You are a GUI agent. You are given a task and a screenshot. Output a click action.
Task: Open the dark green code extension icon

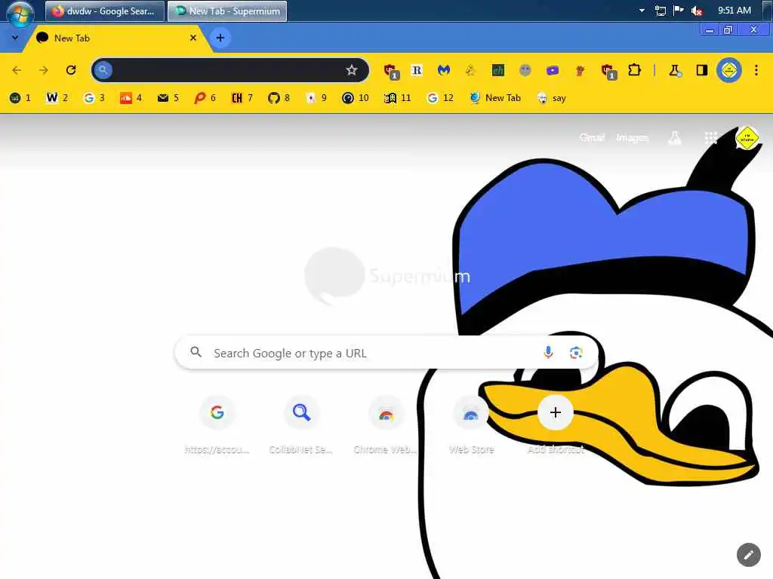498,70
